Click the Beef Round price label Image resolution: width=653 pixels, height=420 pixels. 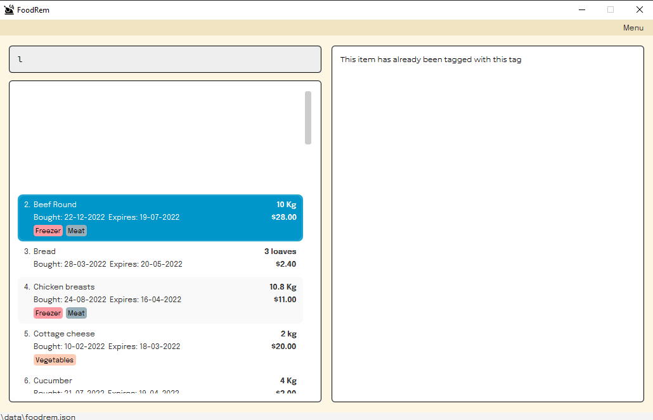tap(285, 217)
